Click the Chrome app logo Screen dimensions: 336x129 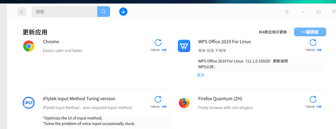(29, 46)
